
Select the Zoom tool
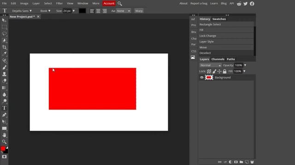click(4, 142)
